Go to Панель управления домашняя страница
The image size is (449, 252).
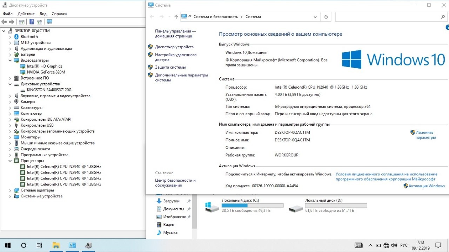click(175, 34)
